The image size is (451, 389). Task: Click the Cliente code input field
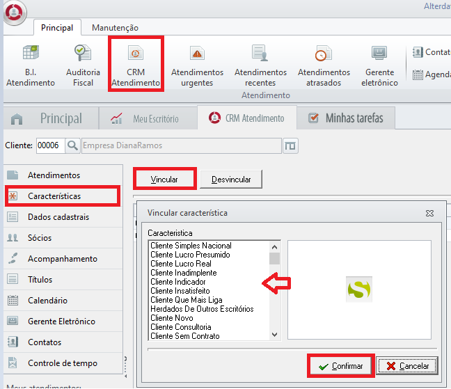tap(51, 145)
